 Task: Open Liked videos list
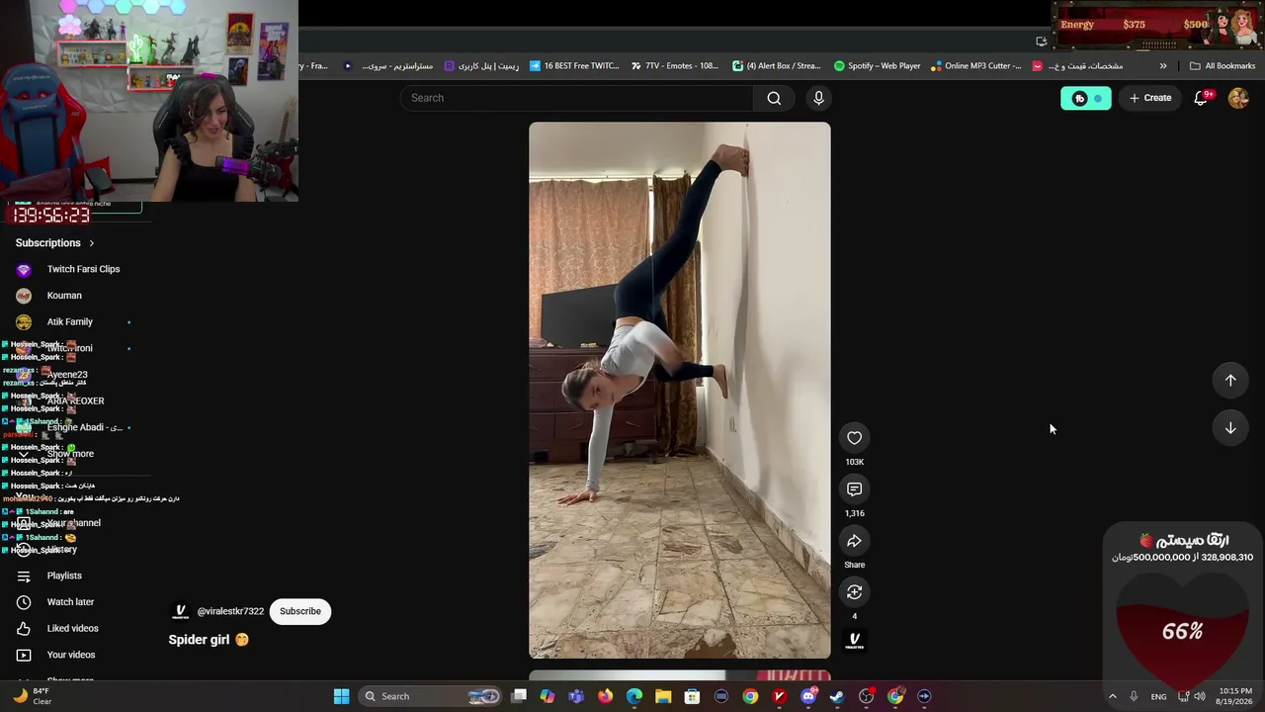point(72,628)
